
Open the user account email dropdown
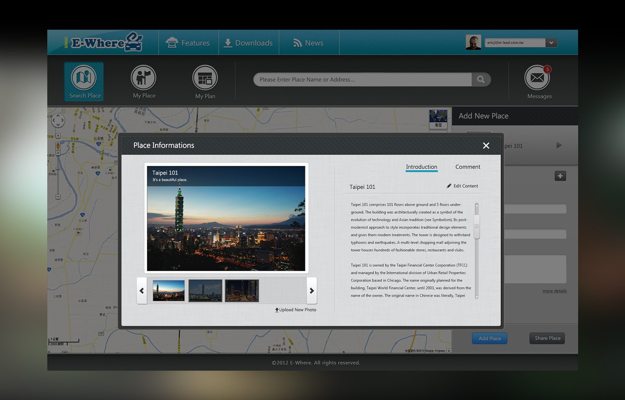[551, 43]
